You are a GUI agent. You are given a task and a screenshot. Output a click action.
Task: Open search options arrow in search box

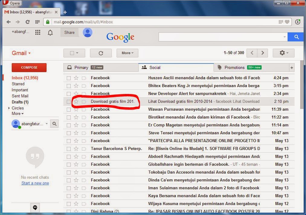pos(285,37)
